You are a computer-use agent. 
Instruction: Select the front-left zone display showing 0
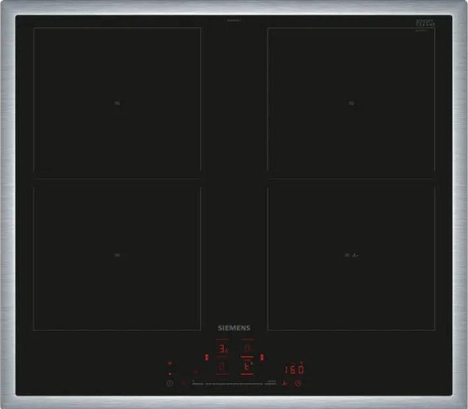(x=222, y=367)
